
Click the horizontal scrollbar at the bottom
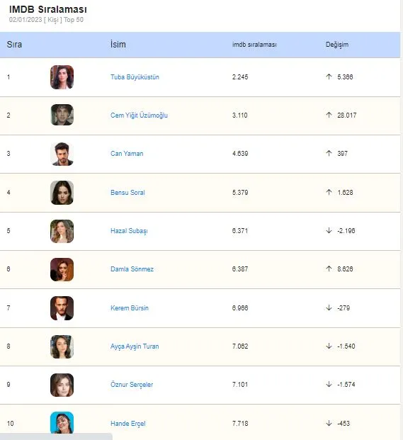(56, 436)
